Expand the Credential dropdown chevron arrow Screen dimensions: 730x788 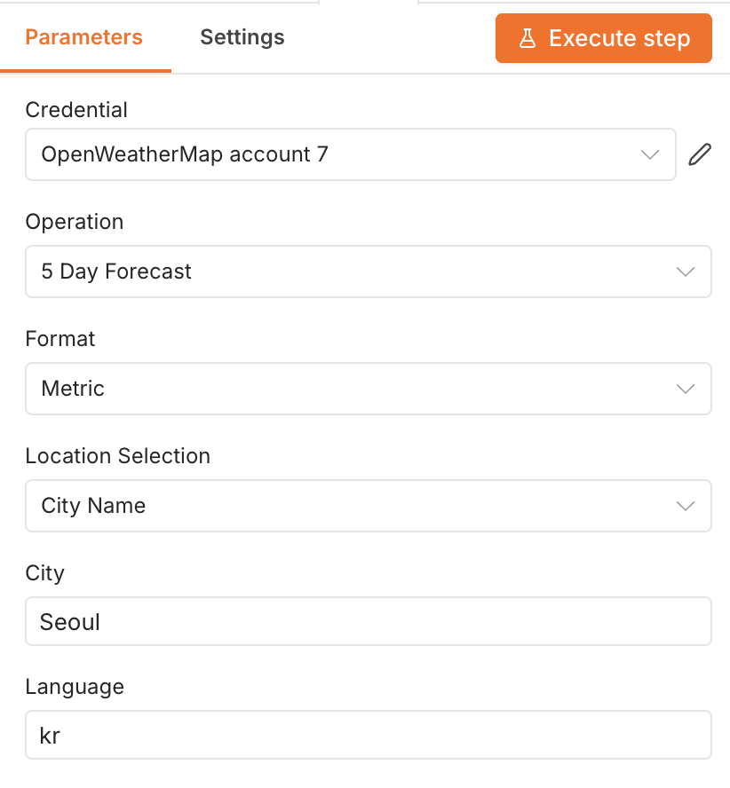(650, 154)
